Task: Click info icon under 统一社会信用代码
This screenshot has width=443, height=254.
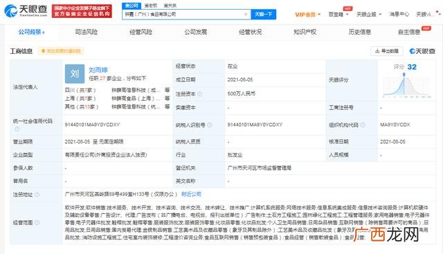Action: 17,129
